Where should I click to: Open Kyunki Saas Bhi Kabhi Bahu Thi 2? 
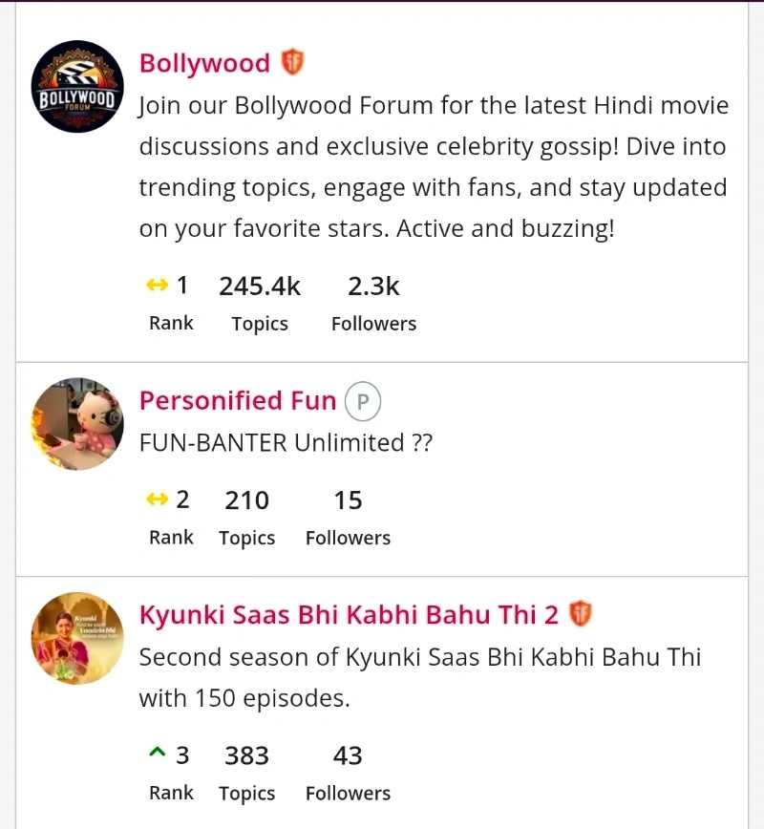click(349, 615)
